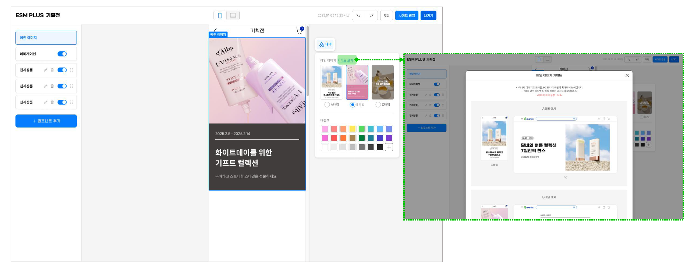The height and width of the screenshot is (273, 694).
Task: Click the pencil icon on the third 전시상품
Action: (x=46, y=102)
